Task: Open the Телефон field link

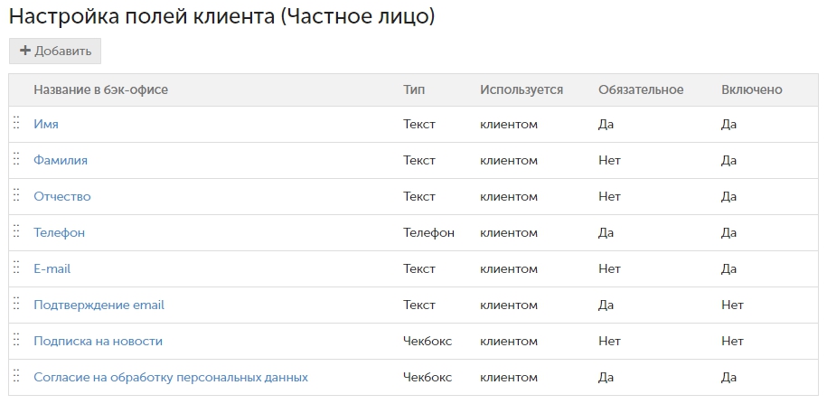Action: 59,232
